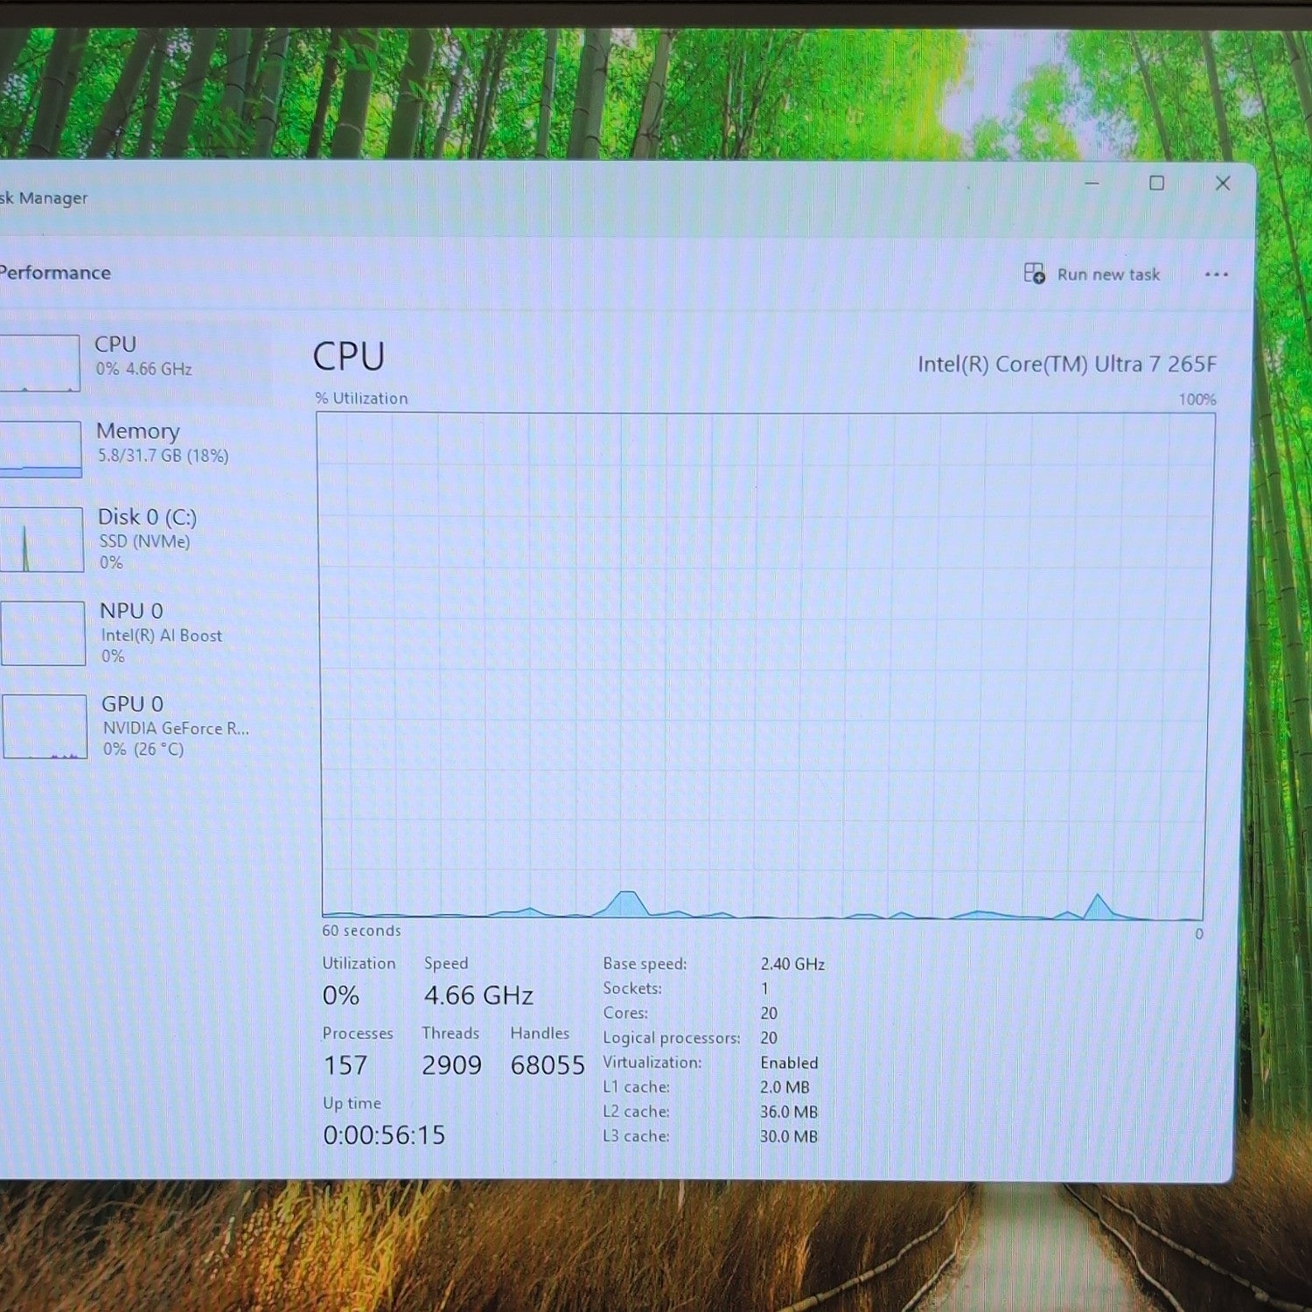1312x1312 pixels.
Task: Close the Task Manager window
Action: coord(1223,183)
